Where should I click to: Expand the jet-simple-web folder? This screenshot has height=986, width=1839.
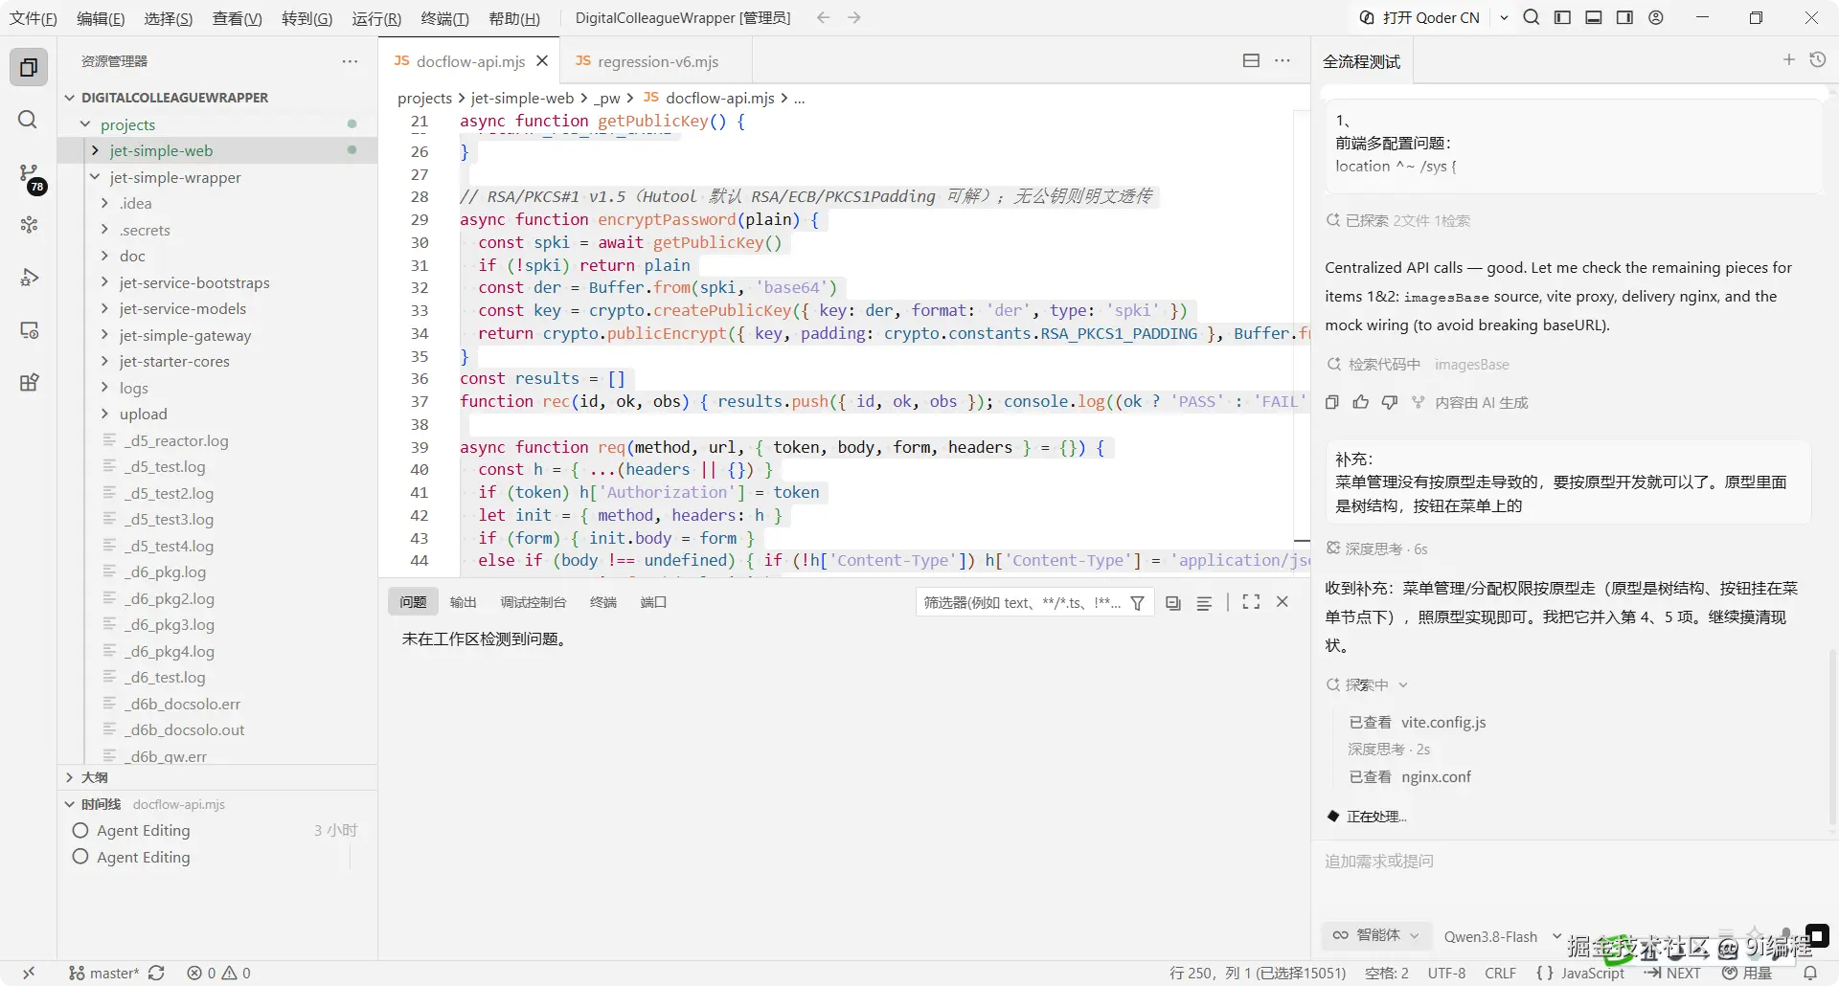click(95, 150)
